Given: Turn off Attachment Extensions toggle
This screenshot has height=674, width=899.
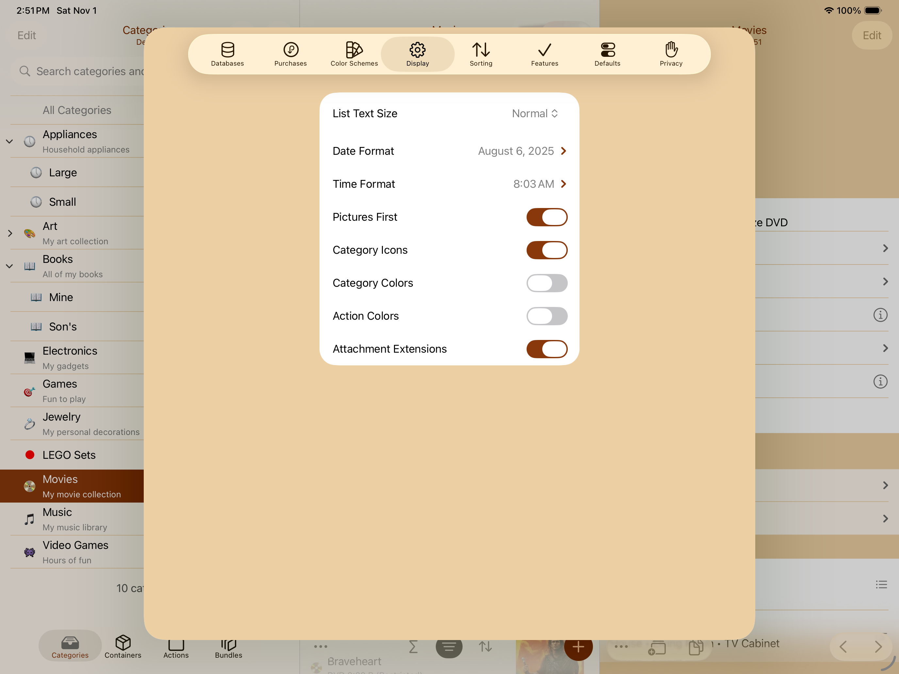Looking at the screenshot, I should pyautogui.click(x=547, y=349).
